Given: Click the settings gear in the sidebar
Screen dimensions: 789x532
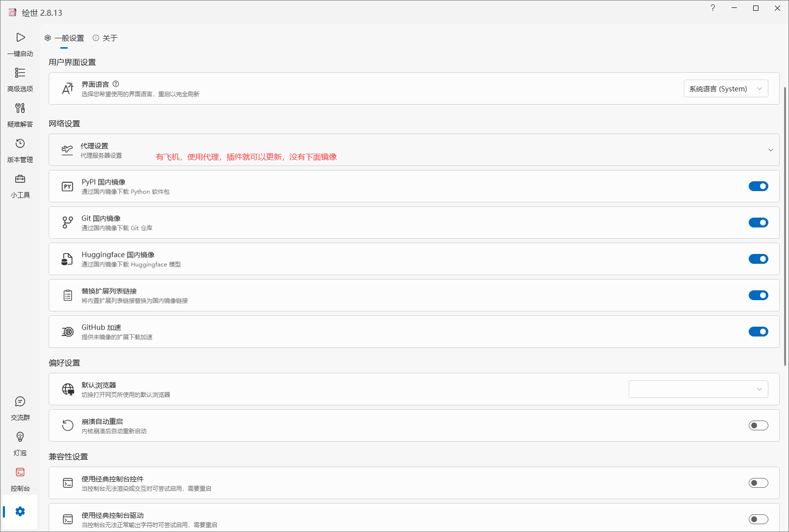Looking at the screenshot, I should [x=20, y=511].
